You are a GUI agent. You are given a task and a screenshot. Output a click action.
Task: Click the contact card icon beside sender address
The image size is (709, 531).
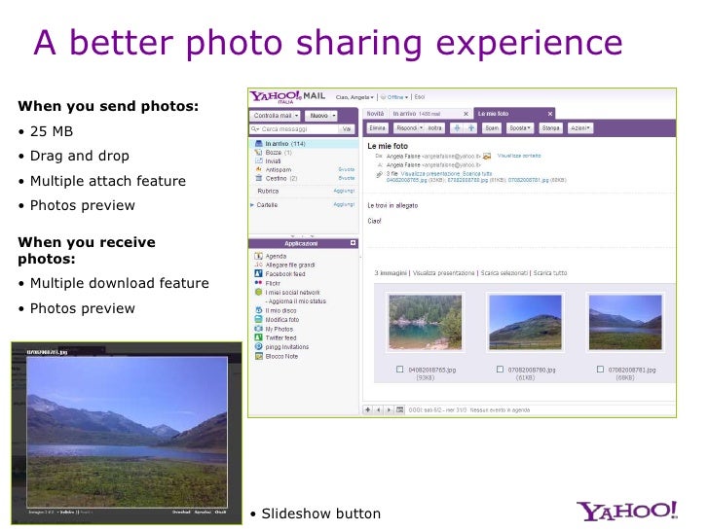(x=487, y=157)
